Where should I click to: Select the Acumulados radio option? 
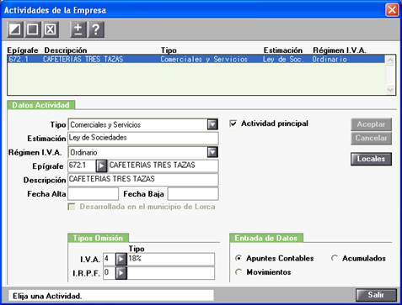click(335, 258)
